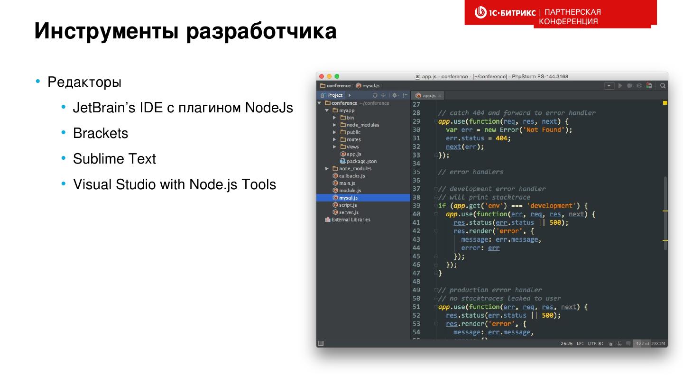Image resolution: width=683 pixels, height=384 pixels.
Task: Select main.js in project tree
Action: point(344,183)
